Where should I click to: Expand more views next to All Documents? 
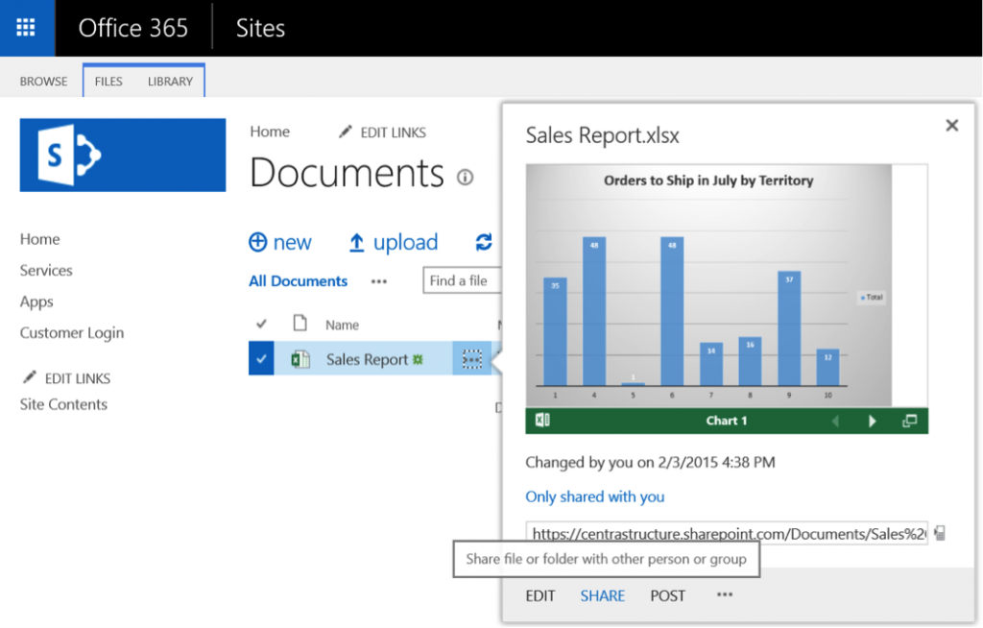[x=379, y=281]
